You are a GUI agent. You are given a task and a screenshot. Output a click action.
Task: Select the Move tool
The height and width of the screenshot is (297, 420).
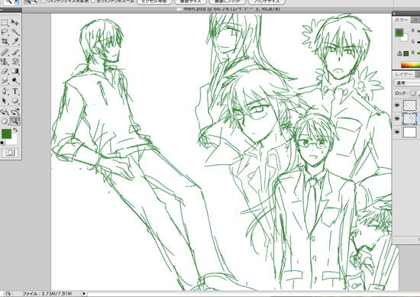tap(15, 22)
